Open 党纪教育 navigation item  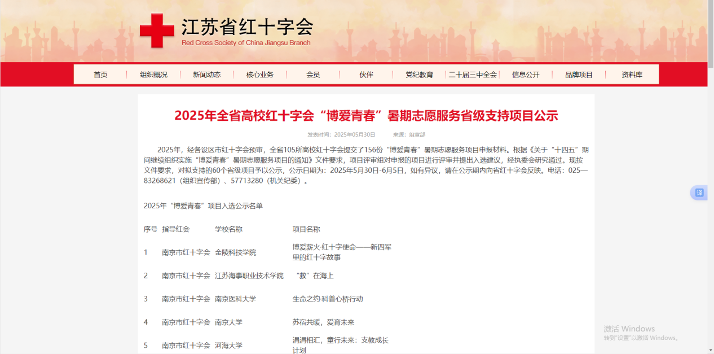[x=420, y=75]
